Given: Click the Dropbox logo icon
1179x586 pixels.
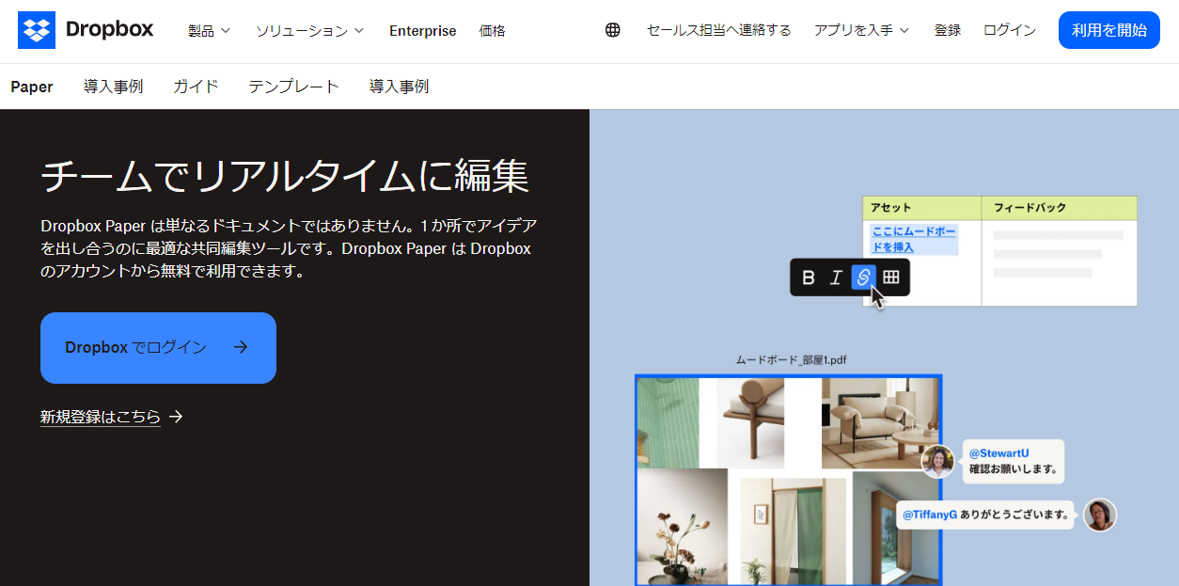Looking at the screenshot, I should [x=37, y=30].
